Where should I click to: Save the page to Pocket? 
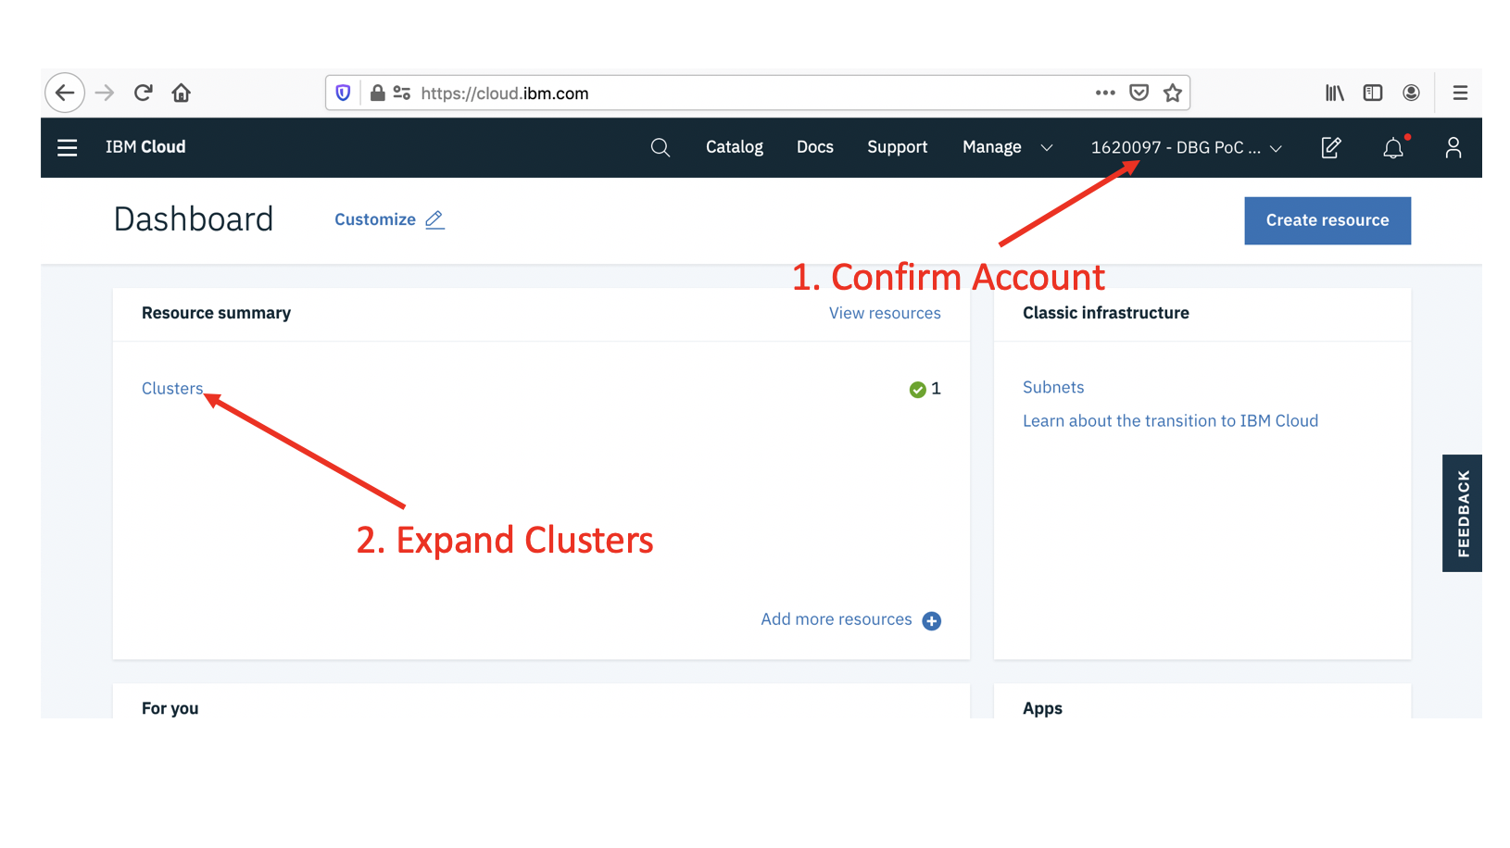click(1139, 93)
